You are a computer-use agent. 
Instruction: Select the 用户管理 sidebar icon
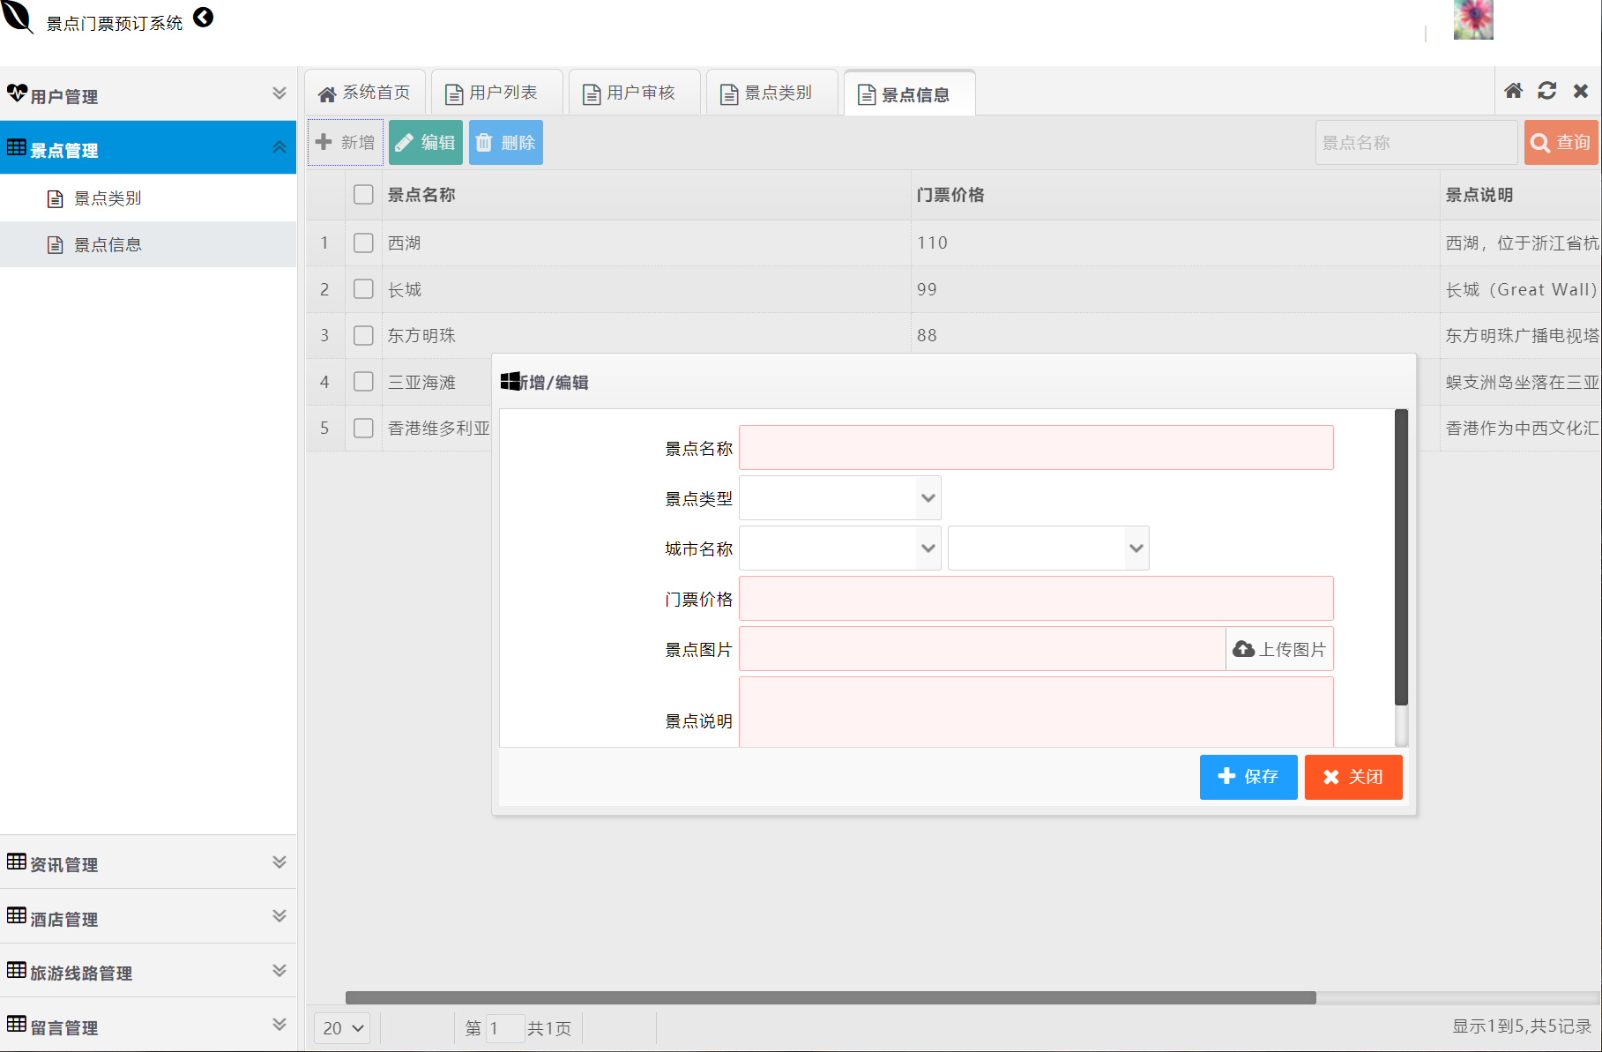click(17, 93)
